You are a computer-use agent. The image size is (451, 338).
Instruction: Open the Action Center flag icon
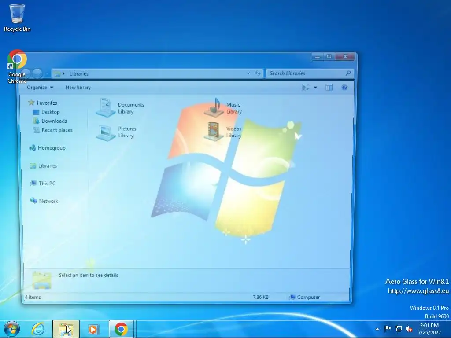tap(388, 328)
